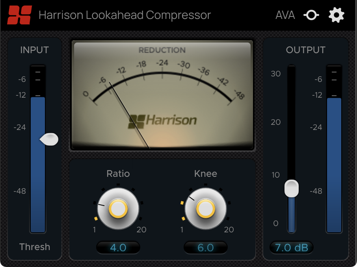357x267 pixels.
Task: Click the "Harrison Lookahead Compressor" title text
Action: (x=125, y=15)
